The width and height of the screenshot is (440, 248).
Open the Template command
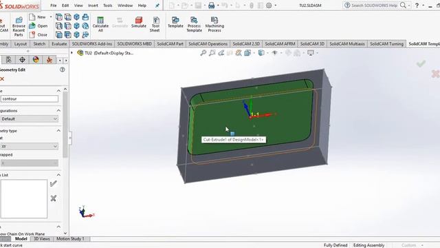pyautogui.click(x=175, y=22)
